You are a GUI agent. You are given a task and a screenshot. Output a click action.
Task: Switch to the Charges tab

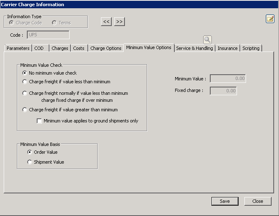tap(60, 48)
